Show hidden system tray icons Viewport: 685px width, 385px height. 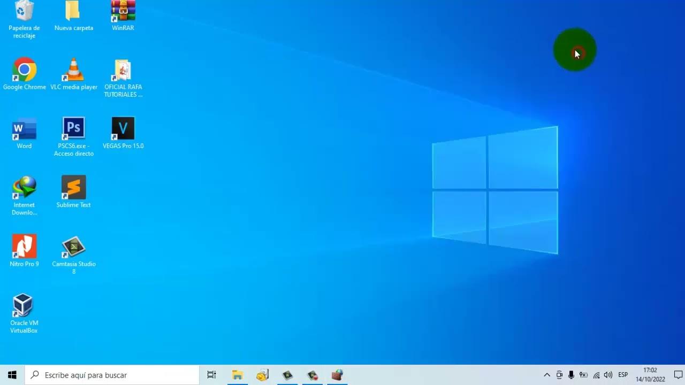547,375
